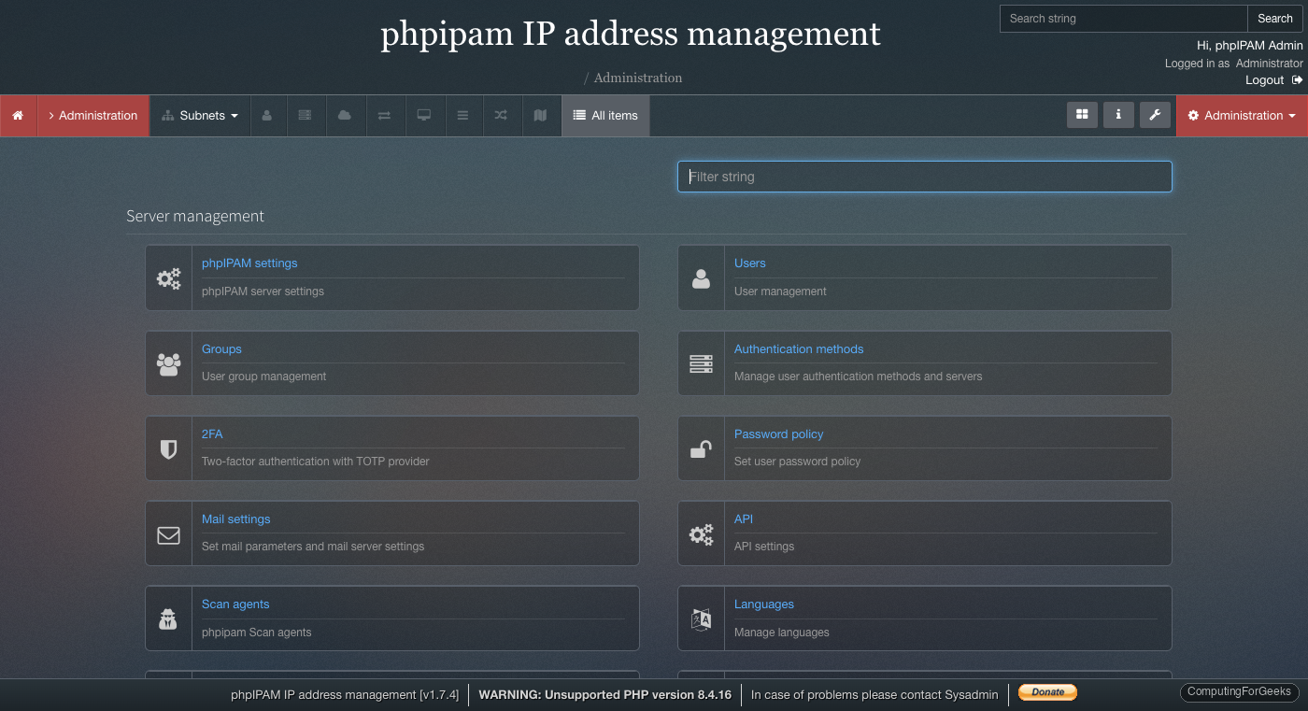Switch to the All items tab
The image size is (1308, 711).
point(605,115)
